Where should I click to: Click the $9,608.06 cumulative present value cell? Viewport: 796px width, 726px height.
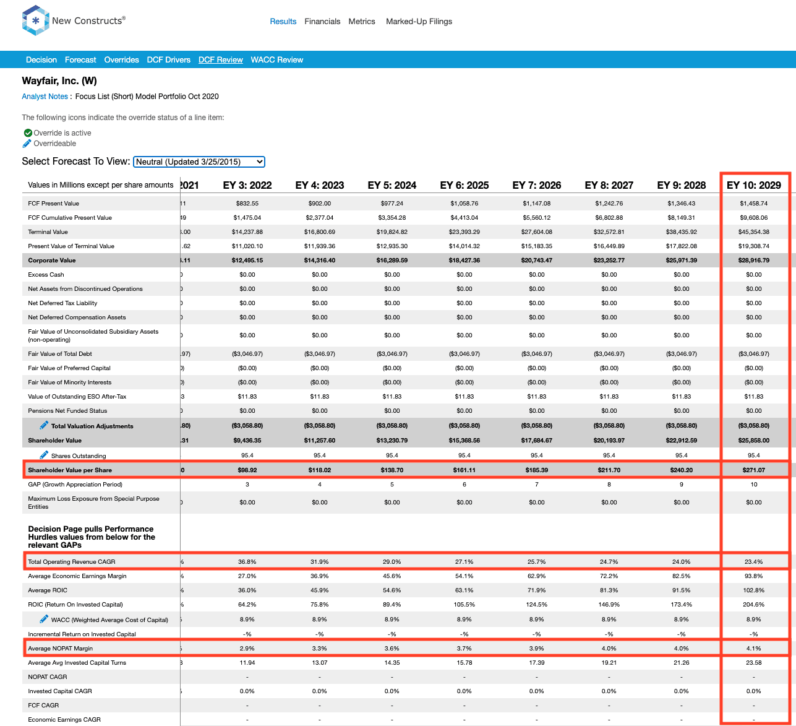pos(753,218)
